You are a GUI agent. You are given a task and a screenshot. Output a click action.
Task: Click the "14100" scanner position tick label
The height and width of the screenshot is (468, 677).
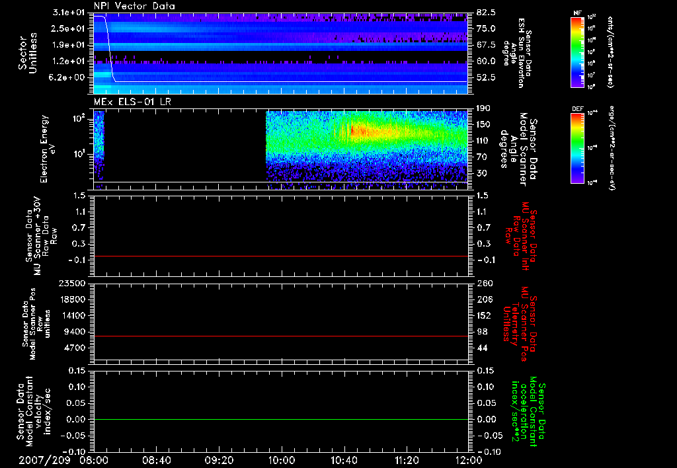(x=73, y=315)
